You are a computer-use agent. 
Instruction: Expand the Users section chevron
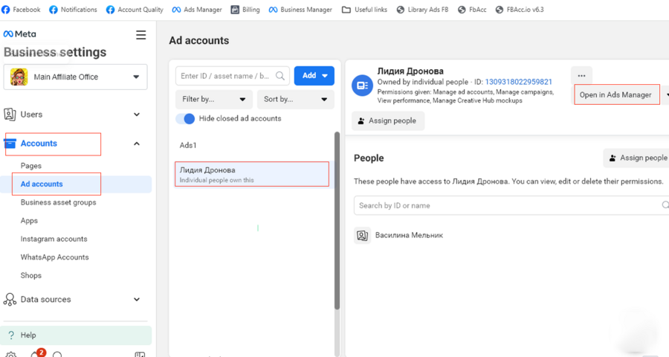(x=137, y=115)
